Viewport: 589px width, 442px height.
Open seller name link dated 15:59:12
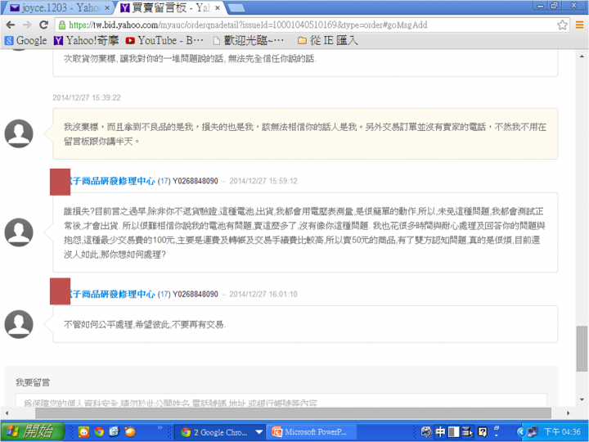(x=112, y=181)
